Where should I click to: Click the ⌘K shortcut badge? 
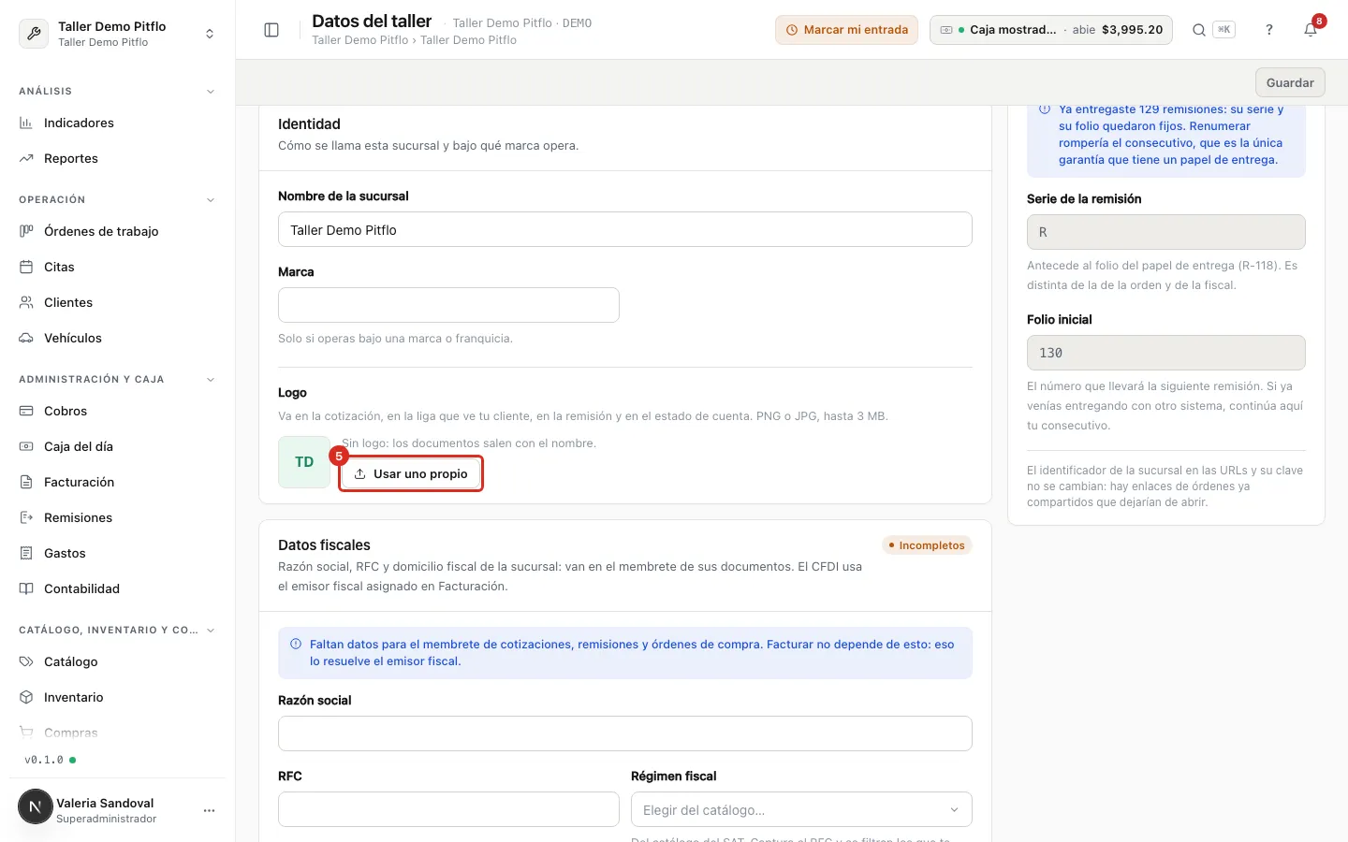coord(1223,30)
